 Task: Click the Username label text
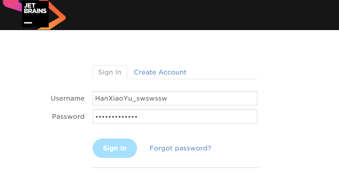click(68, 98)
